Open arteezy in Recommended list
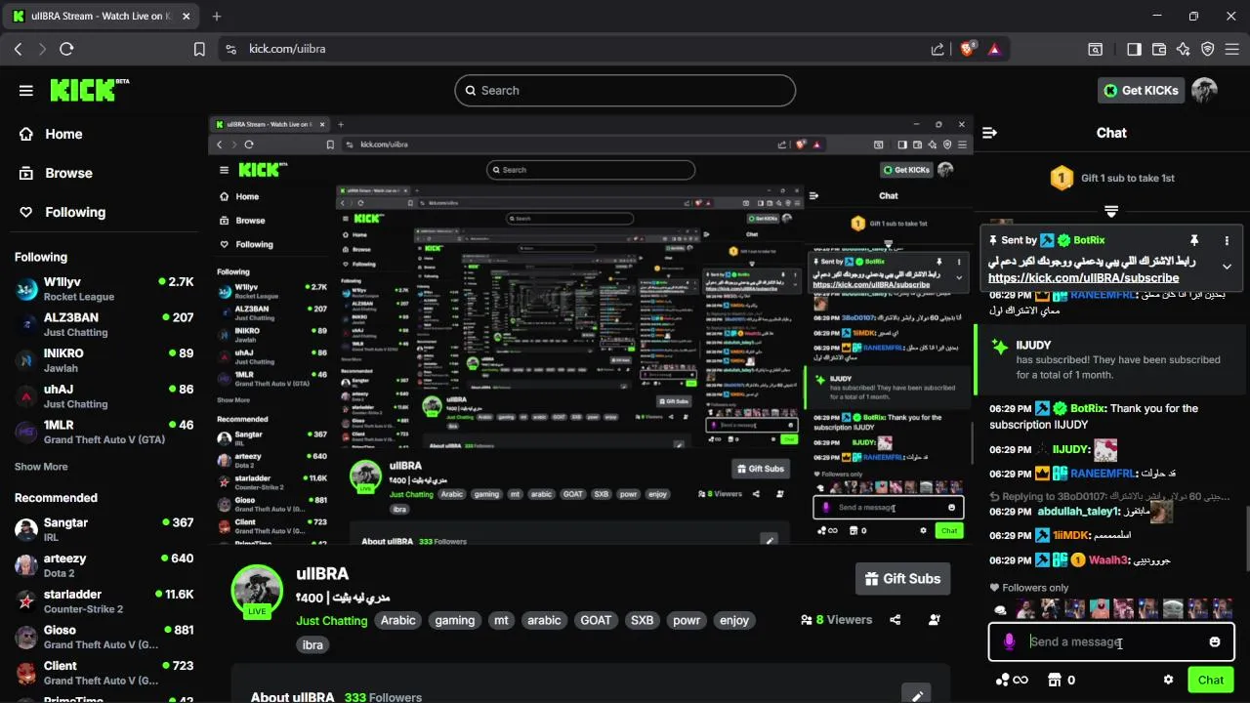1250x703 pixels. pos(104,565)
